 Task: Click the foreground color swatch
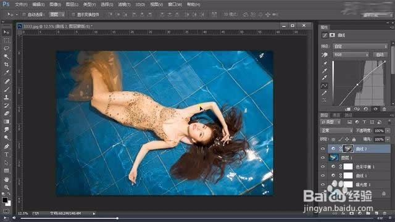pos(5,200)
